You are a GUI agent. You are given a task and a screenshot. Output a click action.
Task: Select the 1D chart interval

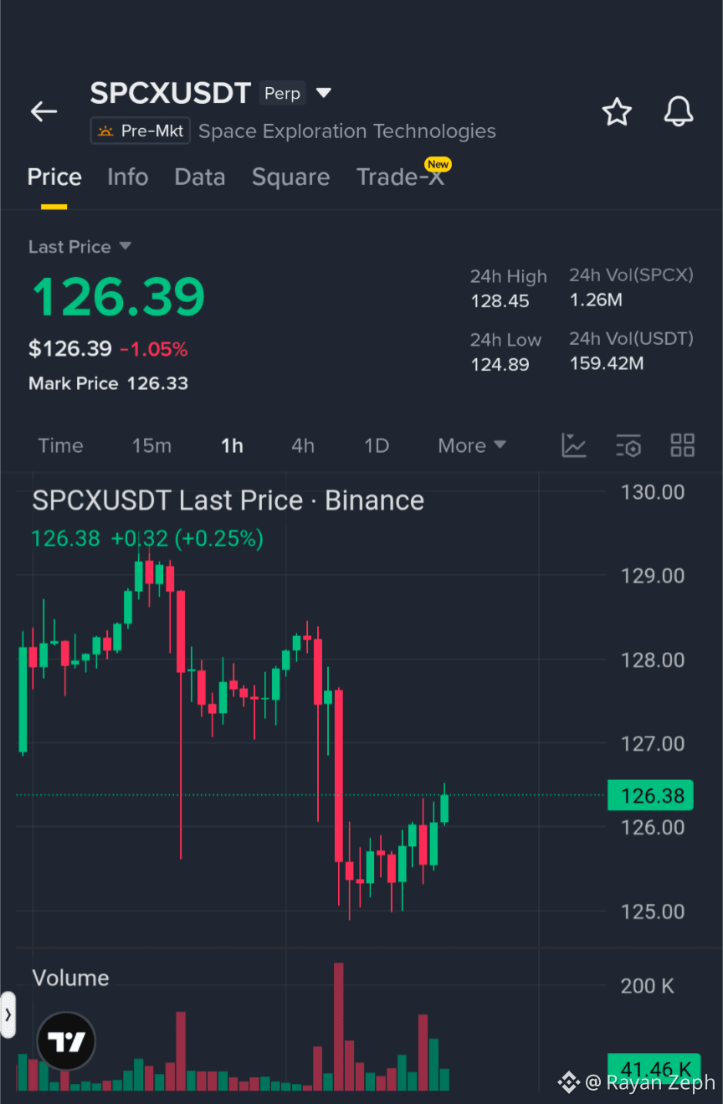(x=377, y=446)
